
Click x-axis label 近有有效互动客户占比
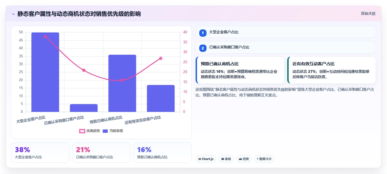143,120
